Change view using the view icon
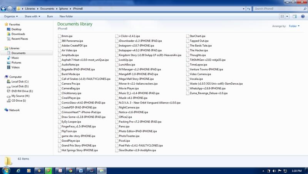308x174 pixels. [x=282, y=17]
